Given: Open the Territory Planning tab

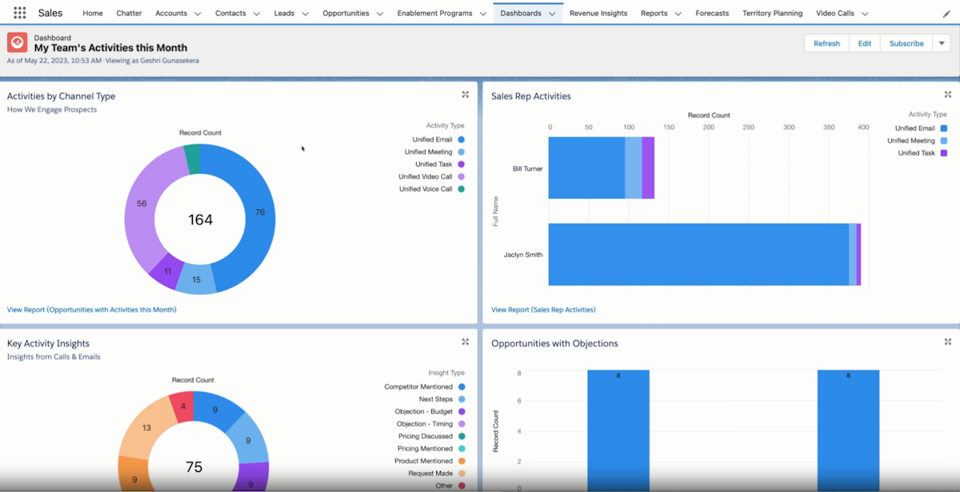Looking at the screenshot, I should [x=772, y=13].
